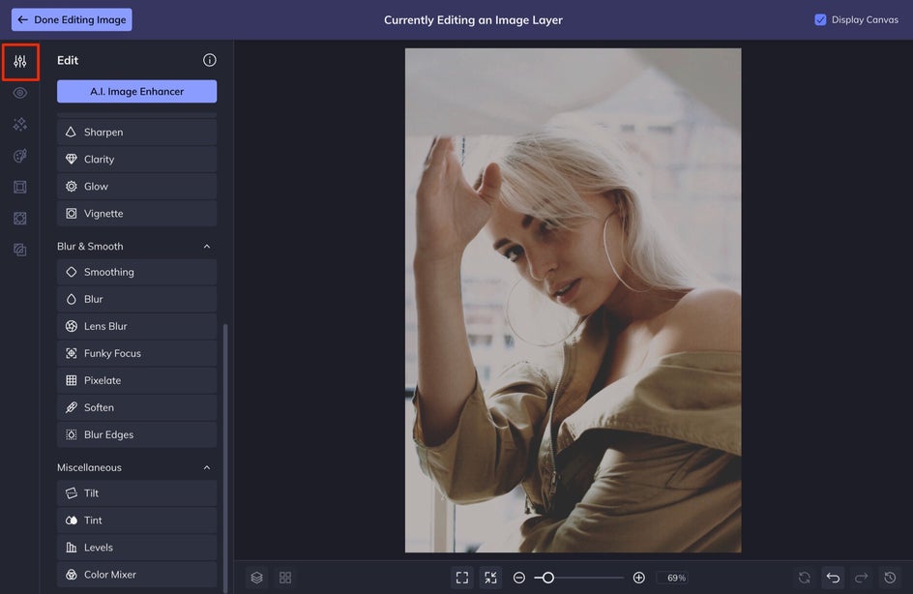913x594 pixels.
Task: Select the Glow tool
Action: coord(136,187)
